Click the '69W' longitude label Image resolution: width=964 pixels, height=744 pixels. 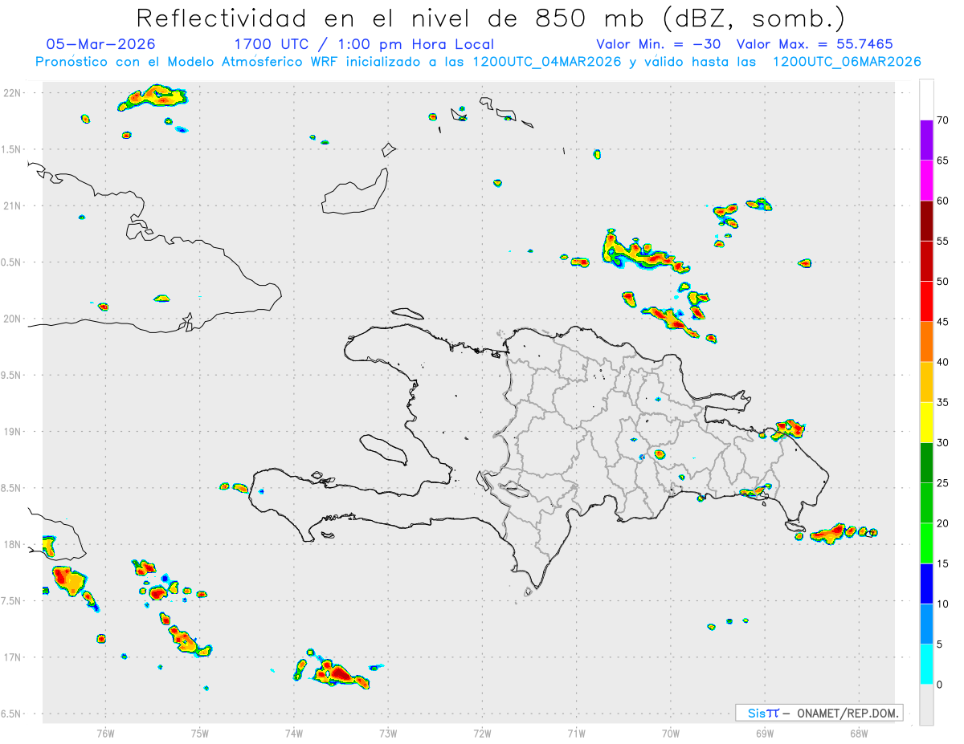pyautogui.click(x=765, y=733)
